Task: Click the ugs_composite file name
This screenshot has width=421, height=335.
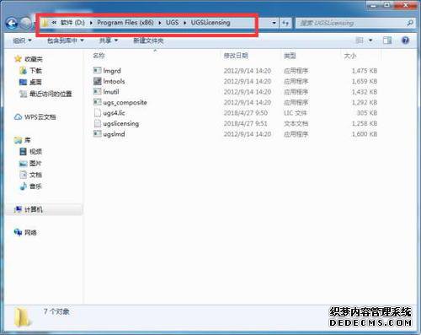Action: (x=125, y=102)
